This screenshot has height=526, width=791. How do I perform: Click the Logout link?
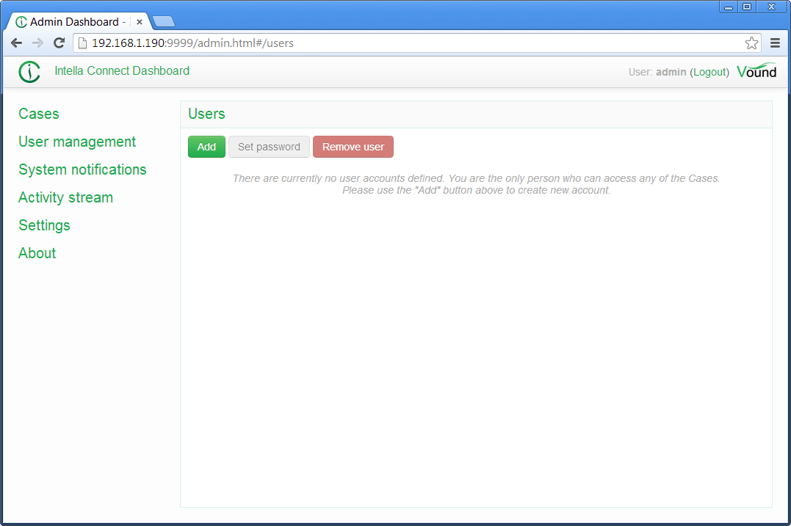pyautogui.click(x=709, y=72)
